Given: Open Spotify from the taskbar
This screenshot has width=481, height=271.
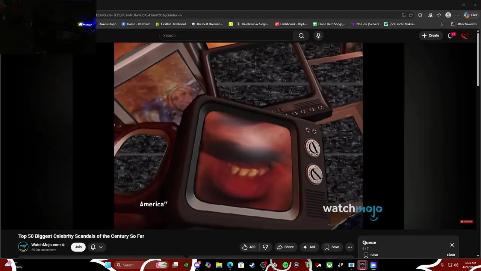Looking at the screenshot, I should point(285,265).
